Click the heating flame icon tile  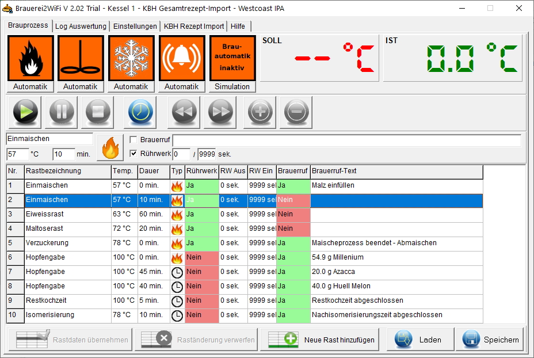click(30, 58)
